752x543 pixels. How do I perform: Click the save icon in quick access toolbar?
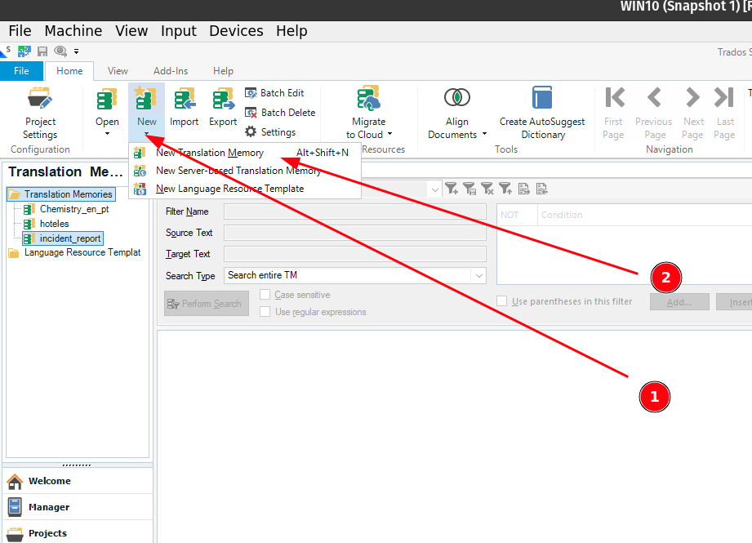42,51
